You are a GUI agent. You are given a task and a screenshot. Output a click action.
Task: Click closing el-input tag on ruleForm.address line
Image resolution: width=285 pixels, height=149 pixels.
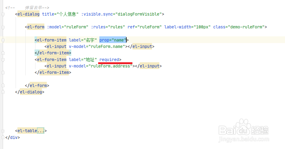[x=148, y=66]
